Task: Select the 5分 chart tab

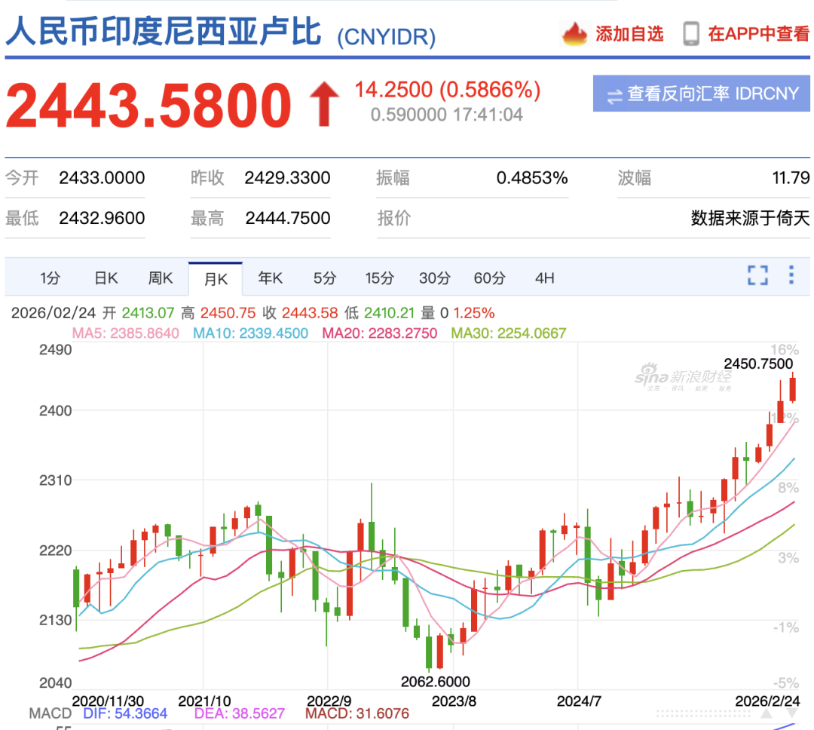Action: [325, 278]
